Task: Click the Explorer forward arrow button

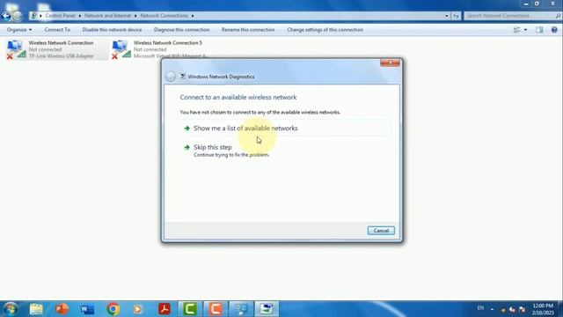Action: (18, 16)
